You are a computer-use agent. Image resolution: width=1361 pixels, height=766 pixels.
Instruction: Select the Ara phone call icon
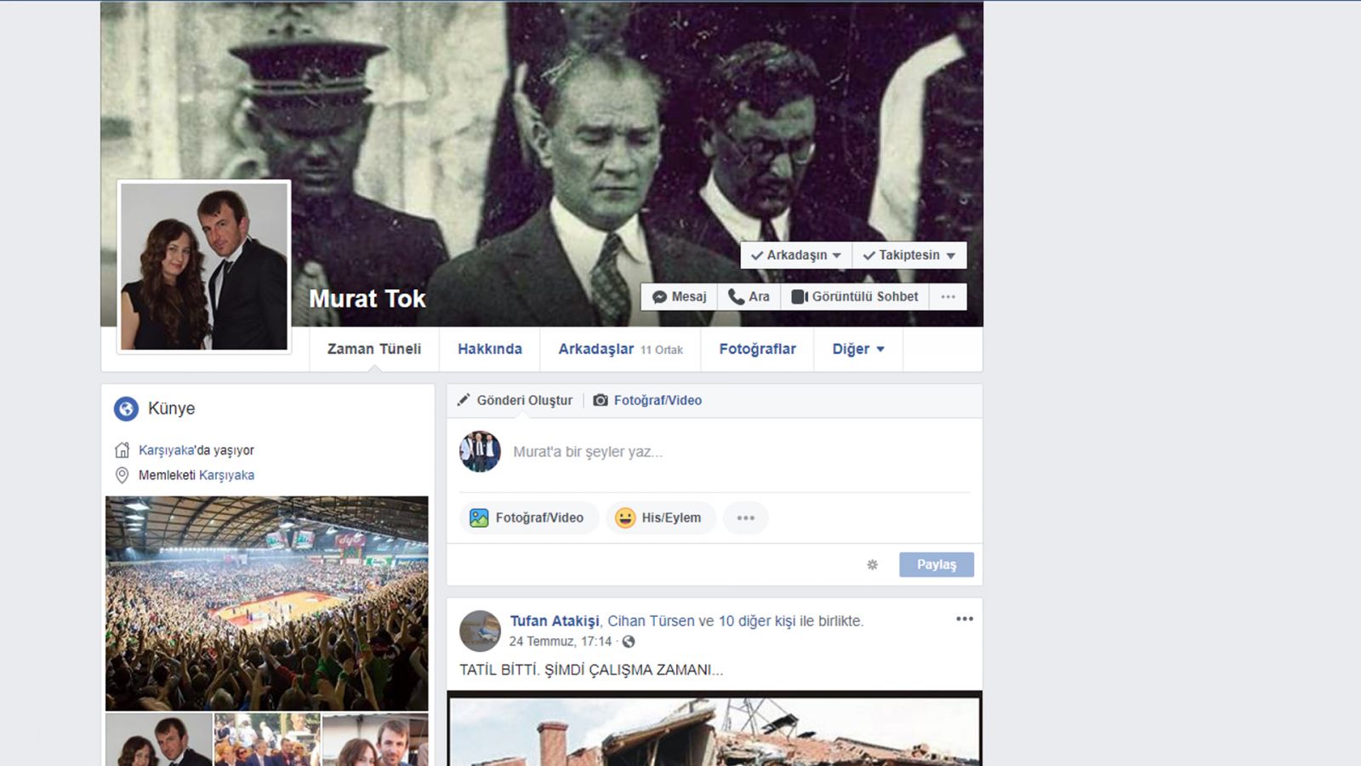click(735, 296)
